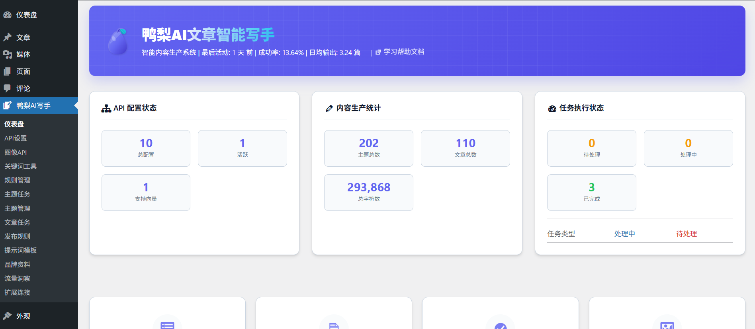Screen dimensions: 755x329
Task: Click the image icon in fourth bottom card
Action: (667, 325)
